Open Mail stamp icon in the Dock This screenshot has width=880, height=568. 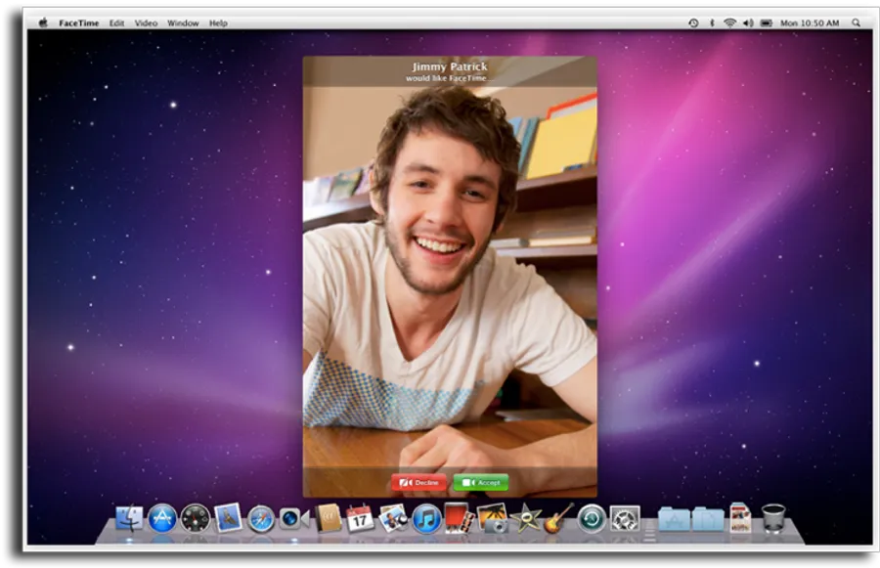click(x=229, y=517)
